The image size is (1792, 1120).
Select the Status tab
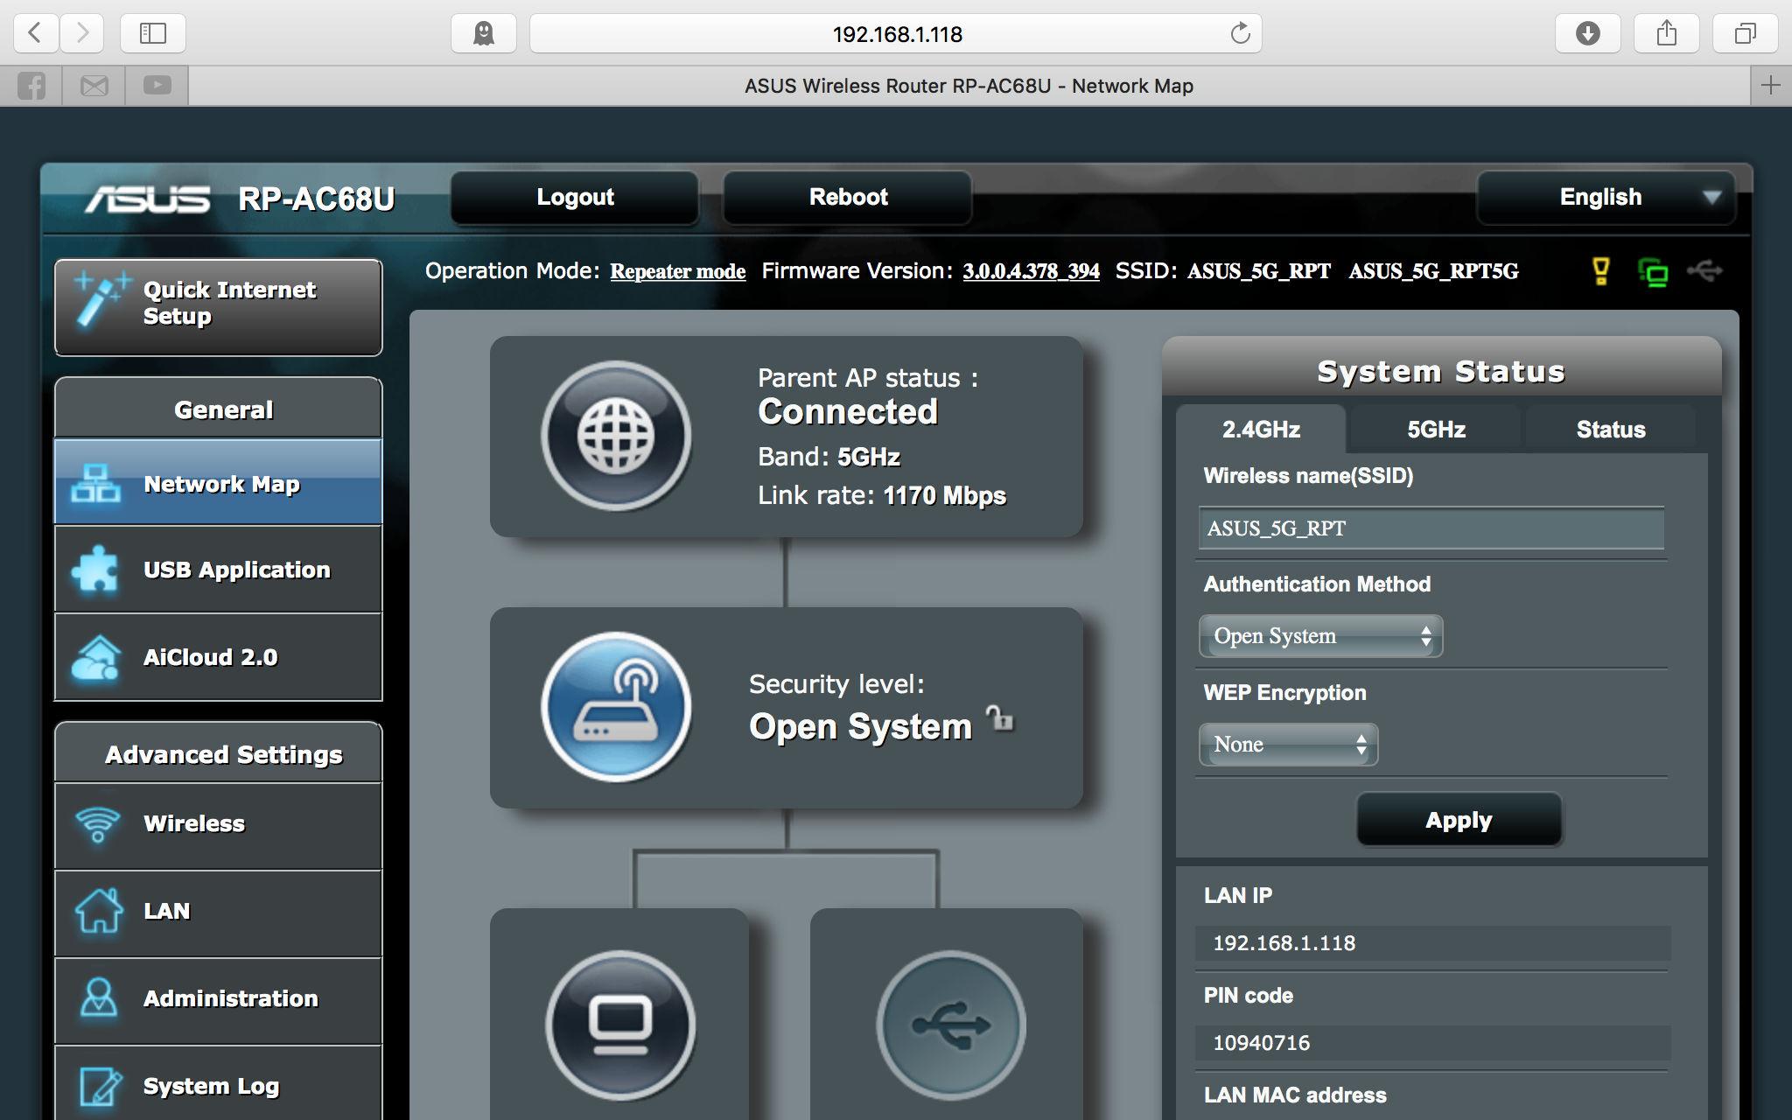(1610, 430)
